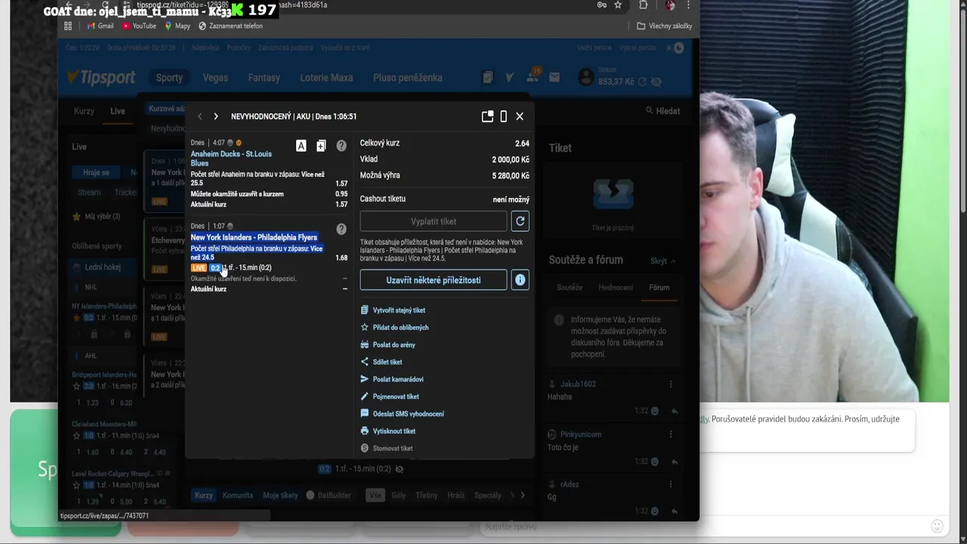Switch to the Live tab
The height and width of the screenshot is (544, 967).
[118, 111]
